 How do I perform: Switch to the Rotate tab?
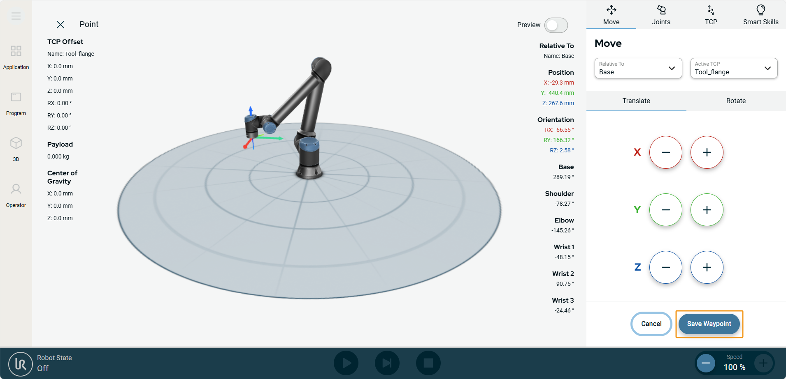(736, 101)
